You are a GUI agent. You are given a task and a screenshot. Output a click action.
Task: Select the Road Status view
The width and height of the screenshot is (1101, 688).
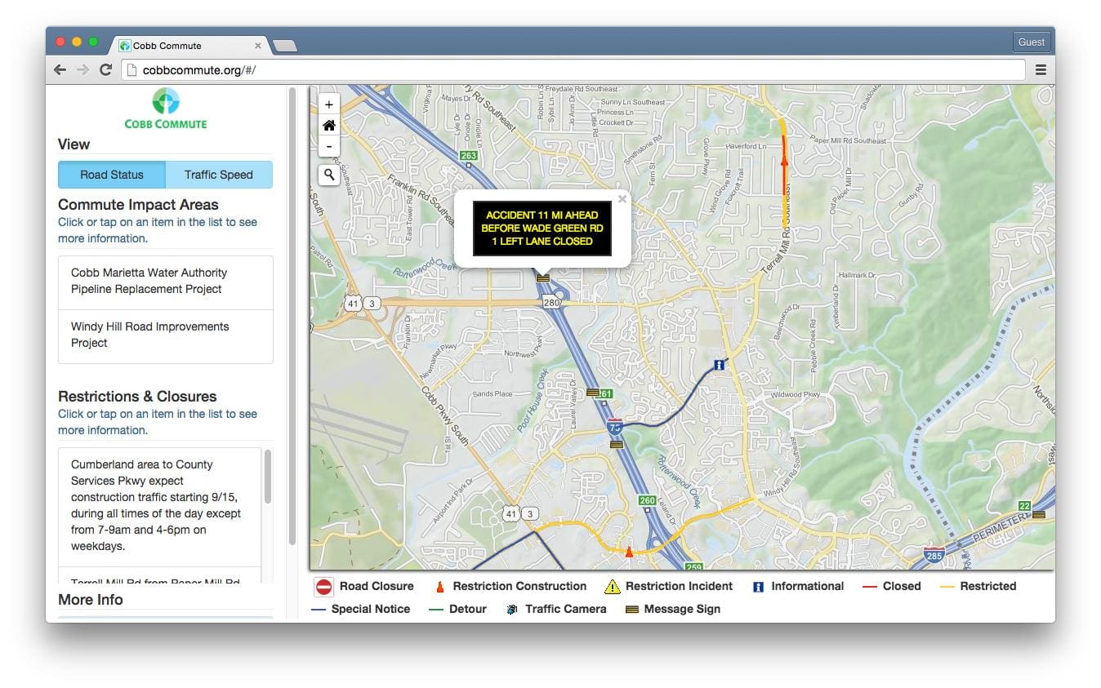click(x=112, y=175)
